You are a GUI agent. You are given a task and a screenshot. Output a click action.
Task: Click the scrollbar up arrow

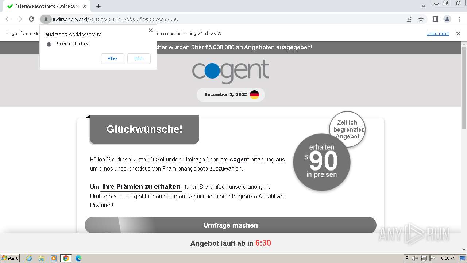click(464, 44)
